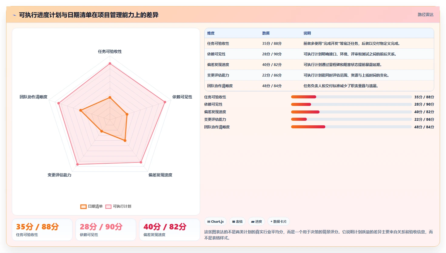Click the orange radar point on 变更评估能力 axis

point(102,131)
